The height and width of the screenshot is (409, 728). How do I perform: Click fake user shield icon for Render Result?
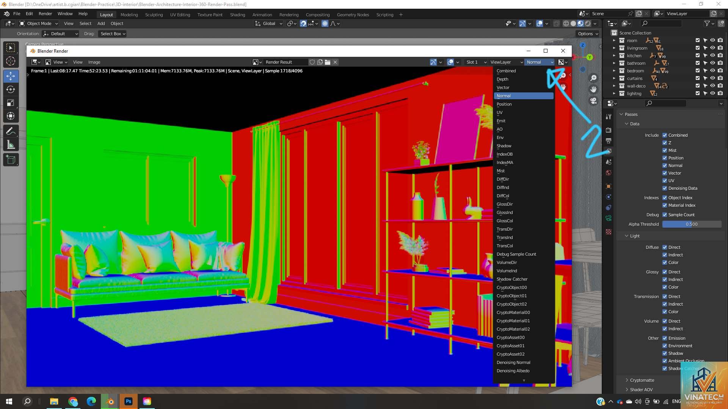pyautogui.click(x=312, y=62)
